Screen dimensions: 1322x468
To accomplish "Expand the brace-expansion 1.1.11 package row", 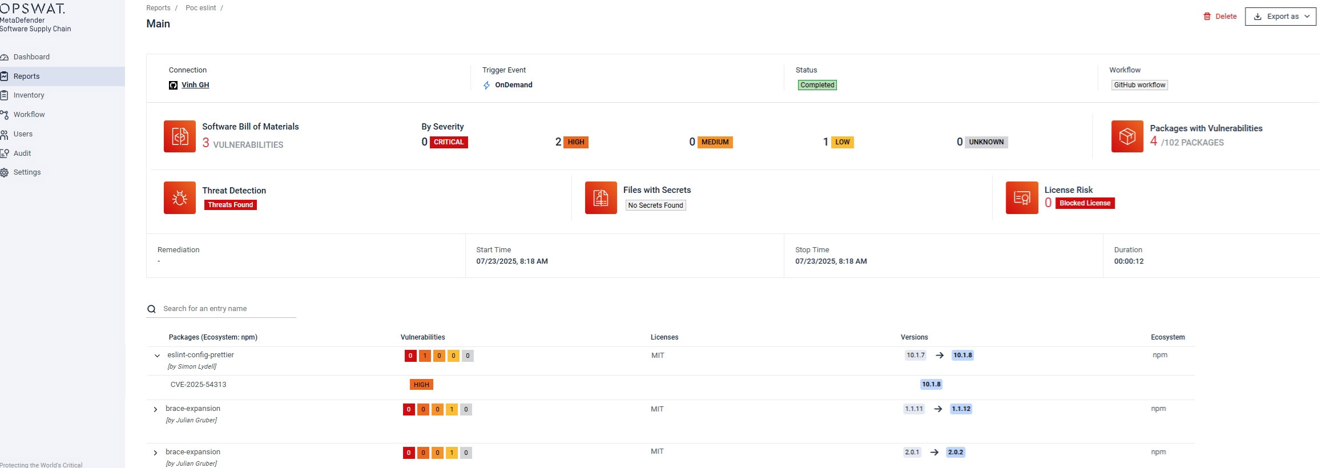I will [155, 409].
